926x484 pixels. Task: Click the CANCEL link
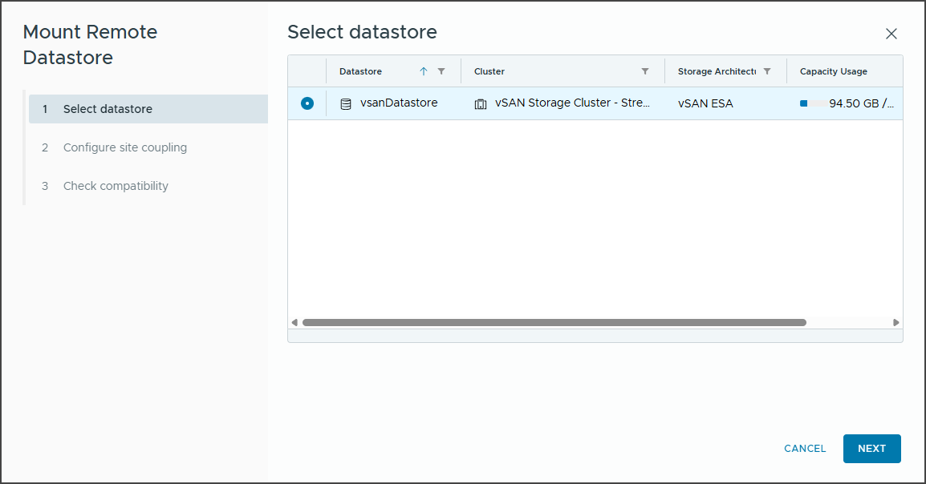click(x=804, y=449)
